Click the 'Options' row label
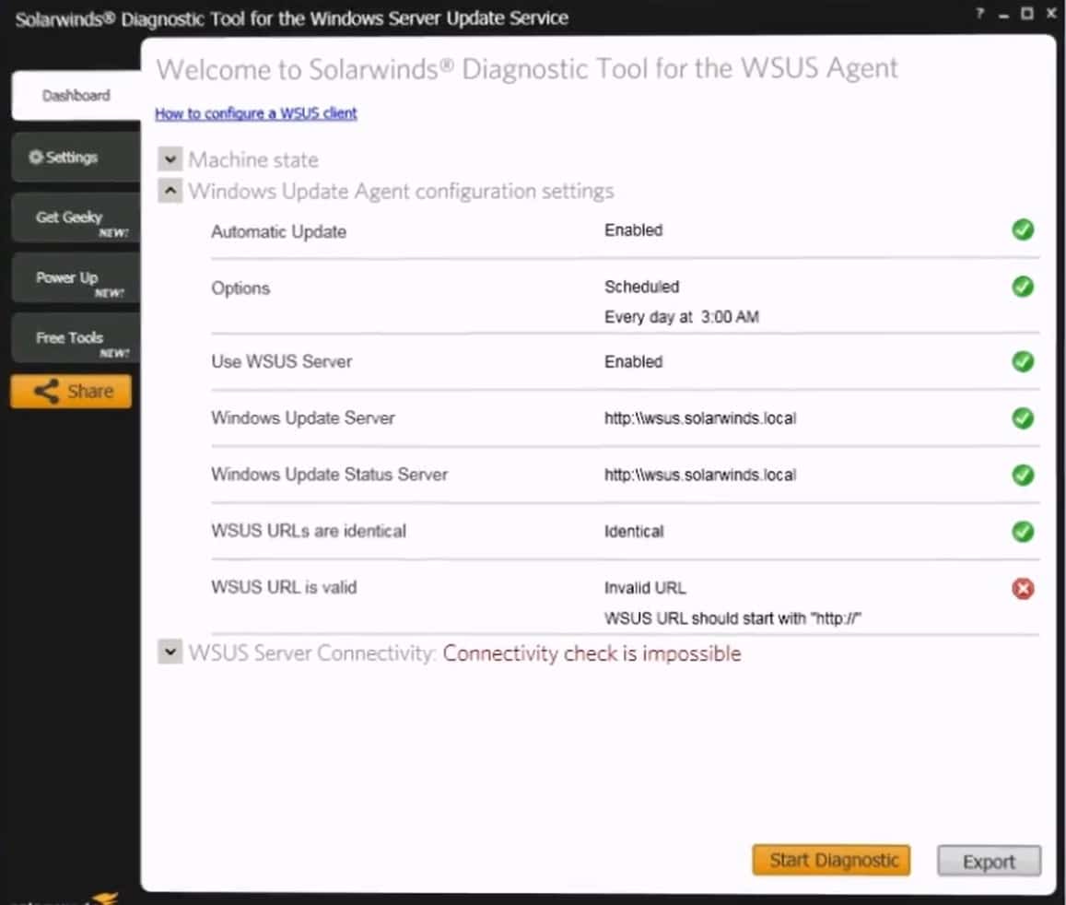 click(240, 288)
